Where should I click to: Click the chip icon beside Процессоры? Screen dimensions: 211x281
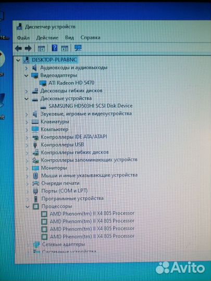pos(36,207)
